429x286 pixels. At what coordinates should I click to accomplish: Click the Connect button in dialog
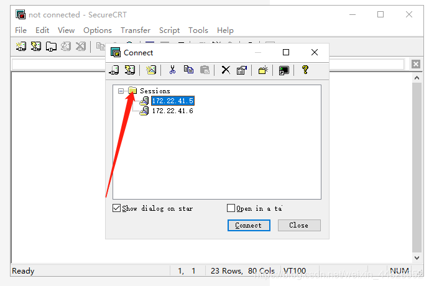[x=249, y=225]
